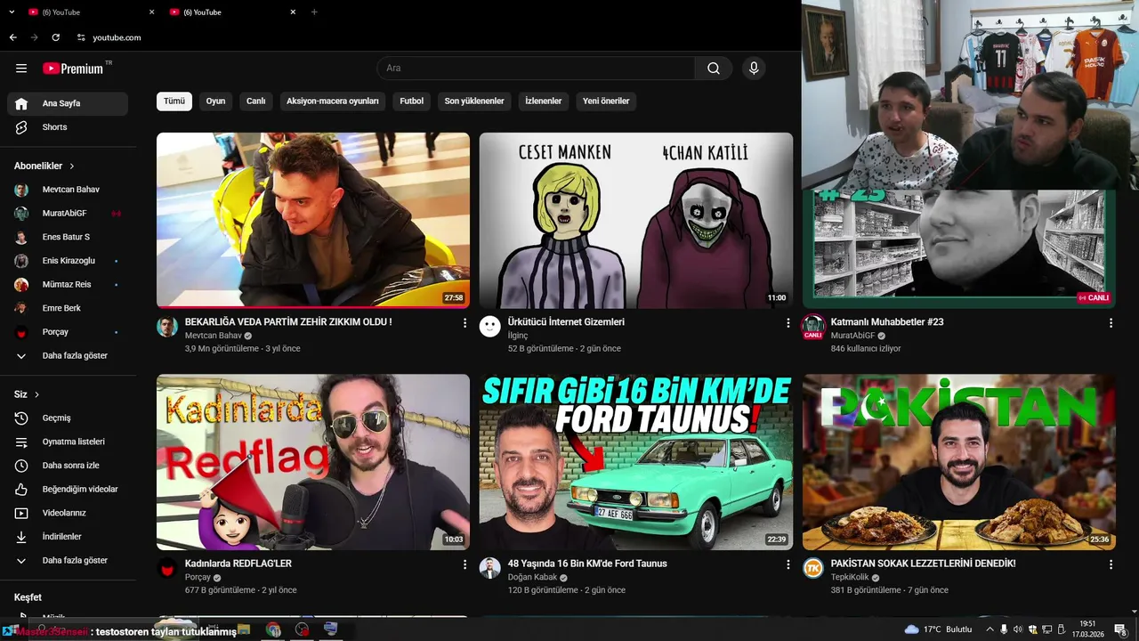
Task: Open the Siz section header
Action: [27, 394]
